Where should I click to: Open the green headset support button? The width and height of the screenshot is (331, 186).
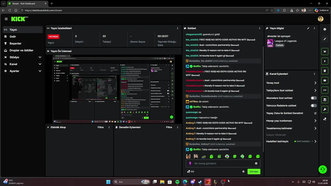click(x=323, y=169)
